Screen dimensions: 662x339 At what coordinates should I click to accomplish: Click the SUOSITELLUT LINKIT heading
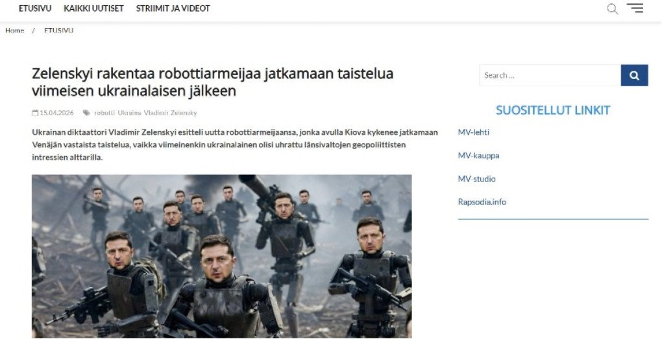point(553,110)
